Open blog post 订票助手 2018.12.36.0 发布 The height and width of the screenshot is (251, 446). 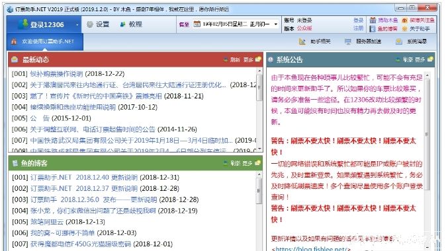point(93,199)
